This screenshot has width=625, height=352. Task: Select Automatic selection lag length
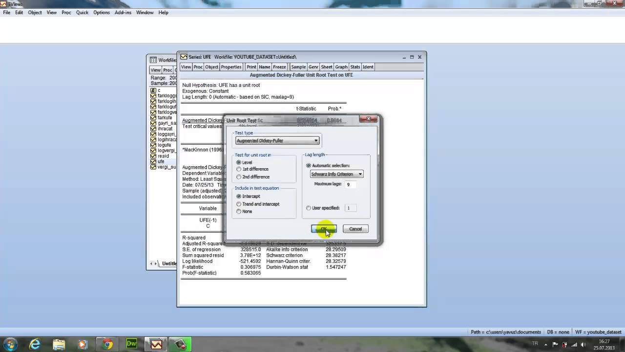[309, 166]
